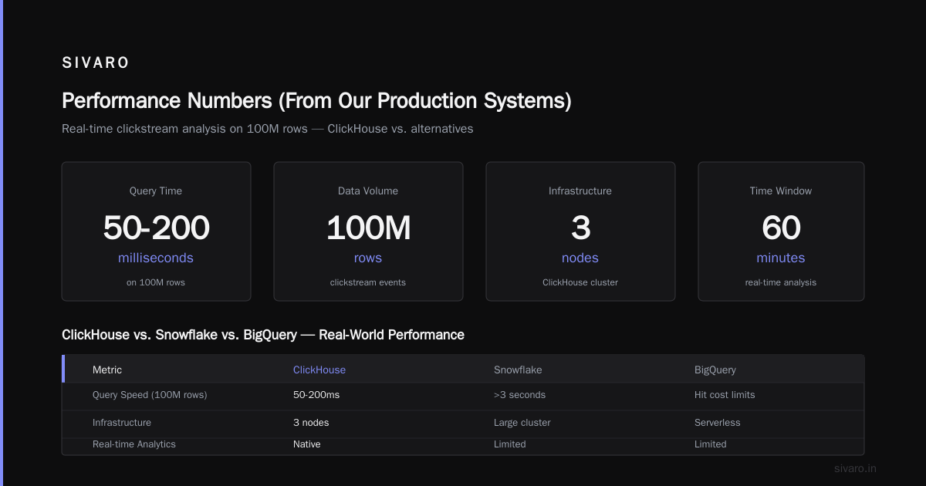Click the 'Serverless' cell
The width and height of the screenshot is (926, 486).
pyautogui.click(x=717, y=423)
